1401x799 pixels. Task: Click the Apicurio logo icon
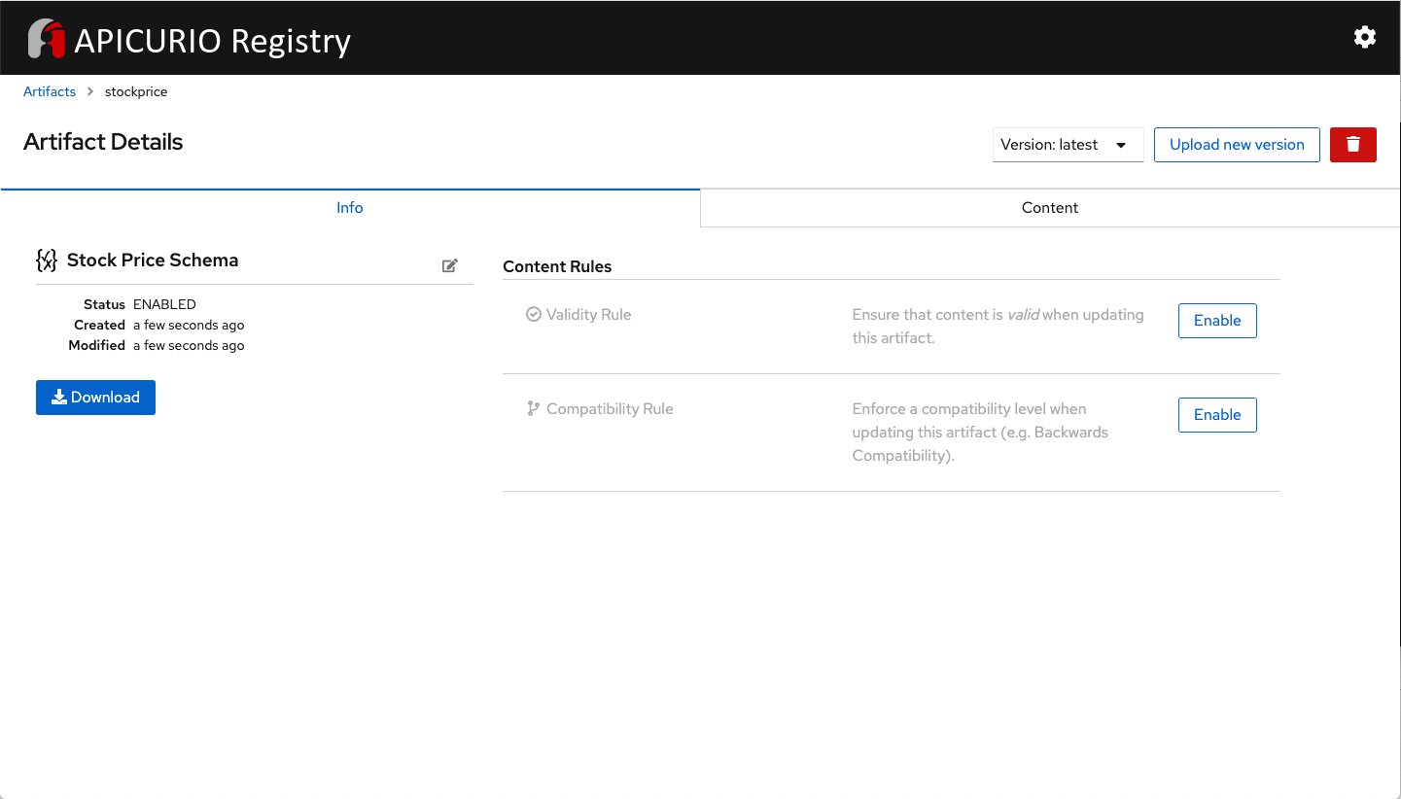pos(47,40)
